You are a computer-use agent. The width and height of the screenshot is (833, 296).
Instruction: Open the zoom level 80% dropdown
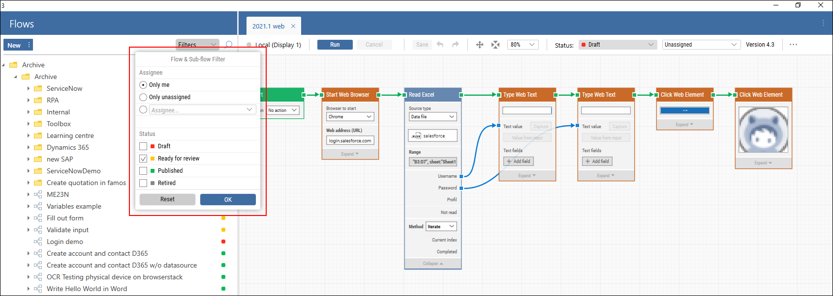click(523, 45)
